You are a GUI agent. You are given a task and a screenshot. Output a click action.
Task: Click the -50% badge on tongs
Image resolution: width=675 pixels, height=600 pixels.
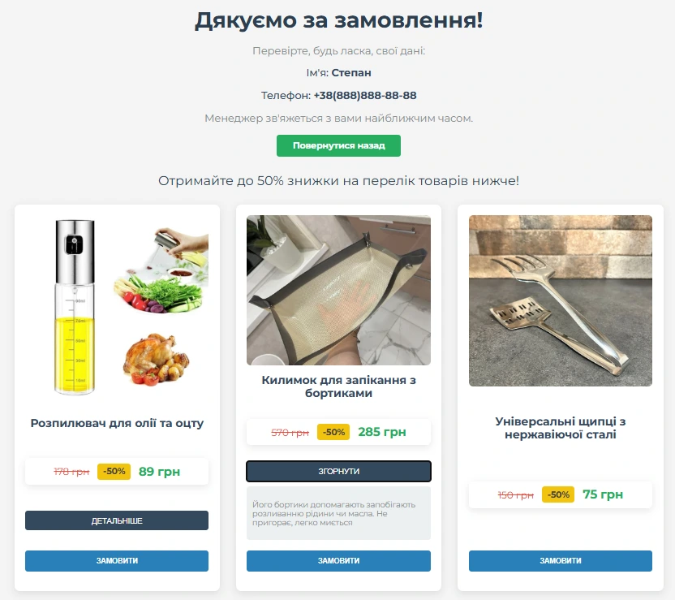point(558,494)
